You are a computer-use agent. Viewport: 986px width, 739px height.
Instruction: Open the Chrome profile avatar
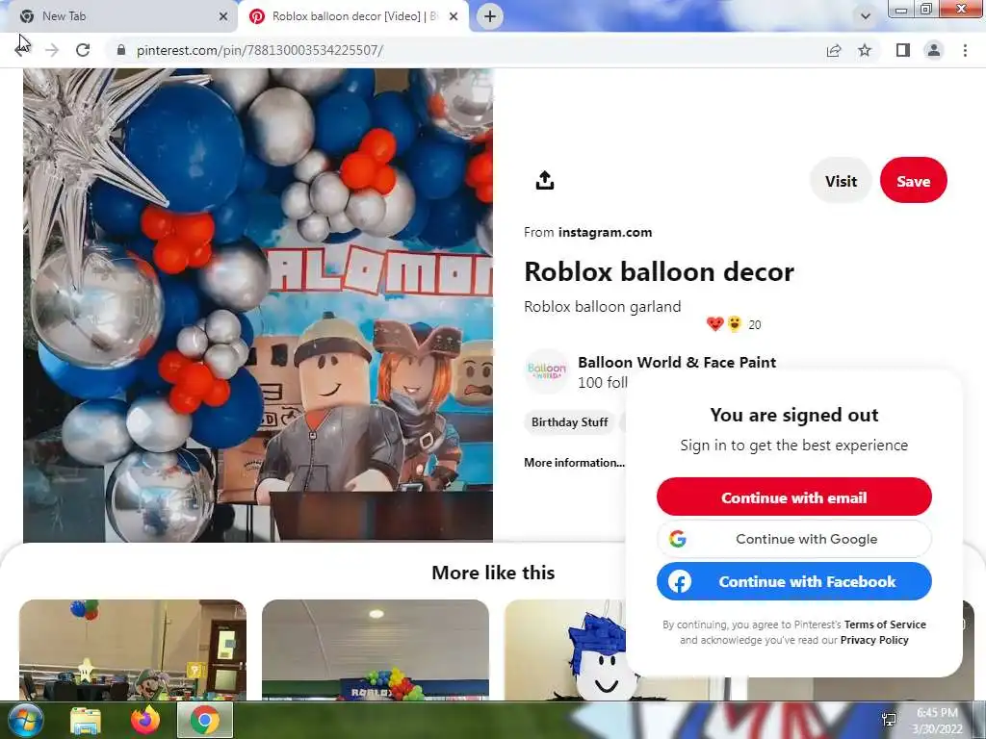[x=934, y=50]
